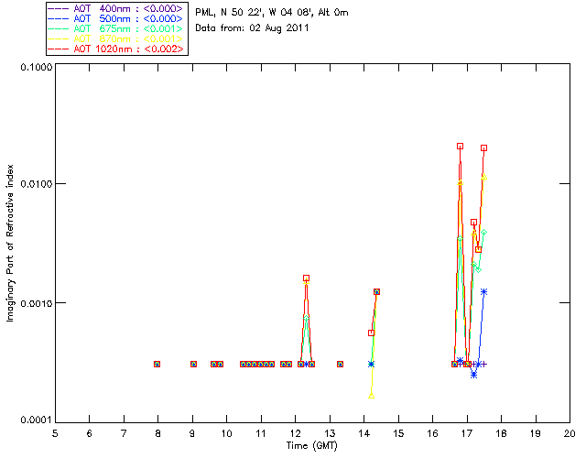Click the topmost marker at time 14.4

click(376, 291)
